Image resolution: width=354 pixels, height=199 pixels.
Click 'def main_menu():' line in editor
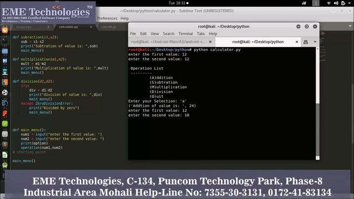point(29,130)
